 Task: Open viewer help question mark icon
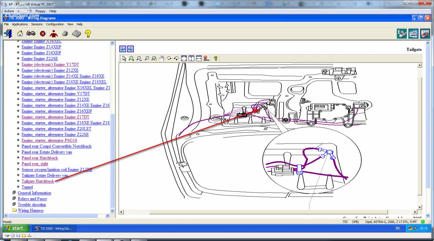(x=215, y=58)
